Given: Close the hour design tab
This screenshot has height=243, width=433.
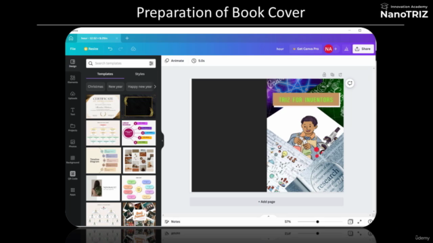Looking at the screenshot, I should pos(117,38).
